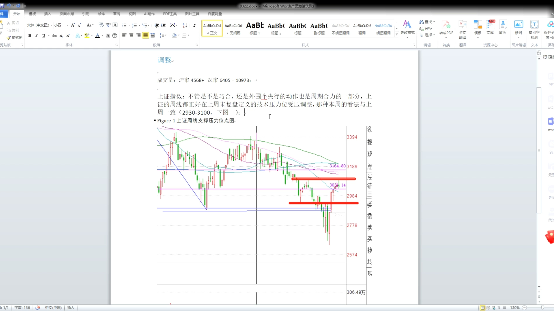Image resolution: width=554 pixels, height=311 pixels.
Task: Align text left
Action: (124, 35)
